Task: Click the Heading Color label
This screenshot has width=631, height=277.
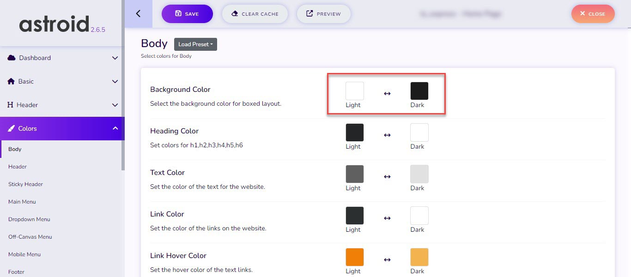Action: click(x=174, y=131)
